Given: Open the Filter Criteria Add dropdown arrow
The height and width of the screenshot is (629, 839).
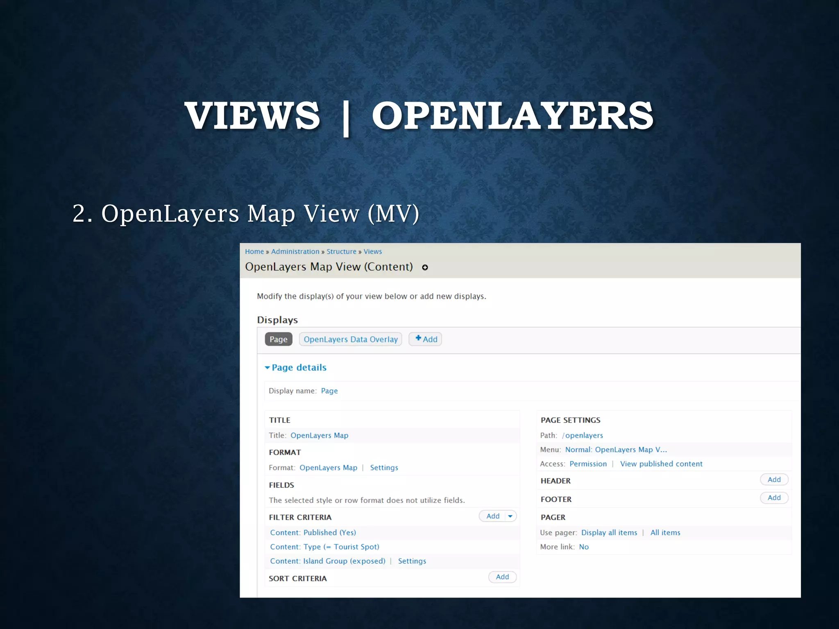Looking at the screenshot, I should pos(510,516).
